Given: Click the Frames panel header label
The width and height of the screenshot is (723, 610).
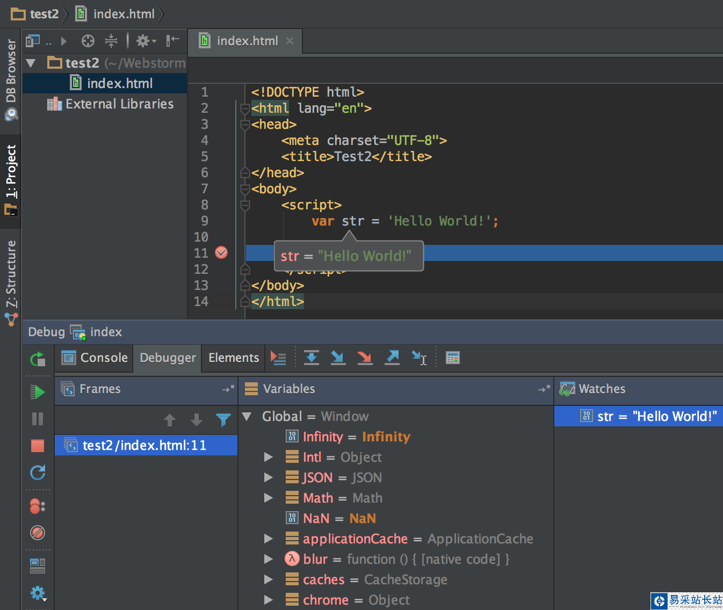Looking at the screenshot, I should click(100, 389).
